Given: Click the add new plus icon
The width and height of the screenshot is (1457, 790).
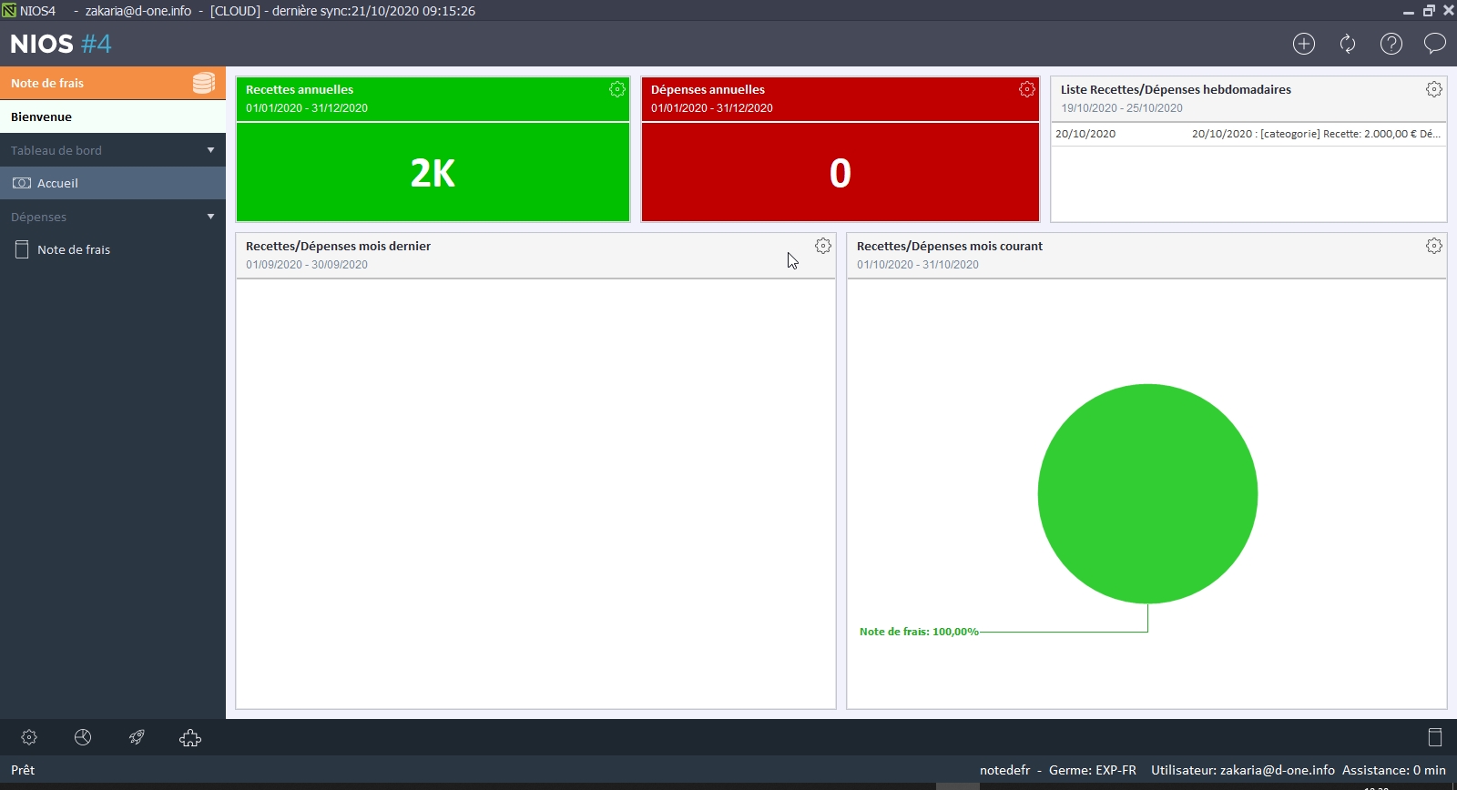Looking at the screenshot, I should pyautogui.click(x=1304, y=44).
